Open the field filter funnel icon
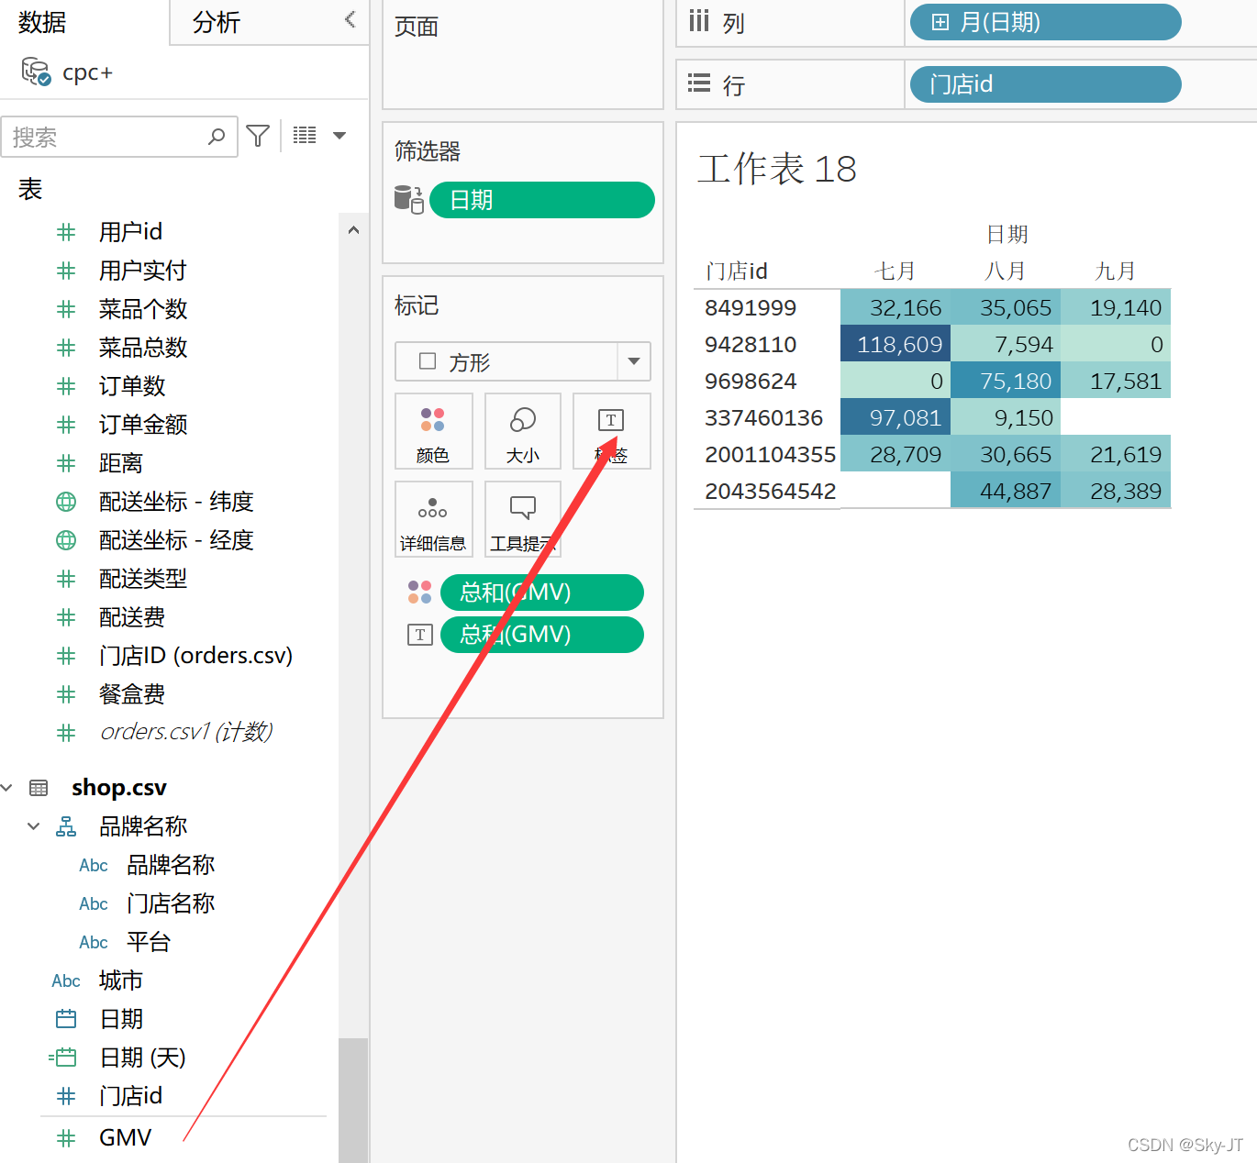The height and width of the screenshot is (1163, 1257). 258,136
